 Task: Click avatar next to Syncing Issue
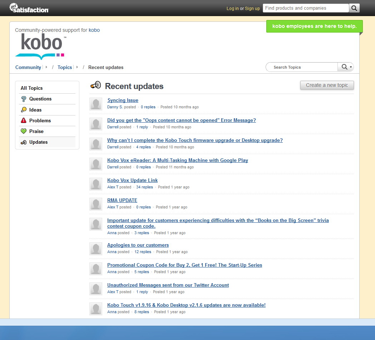tap(96, 104)
